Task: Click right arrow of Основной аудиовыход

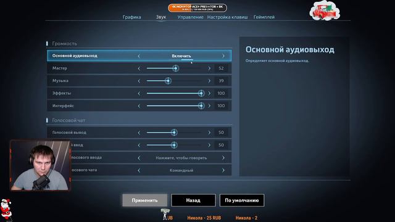Action: [x=223, y=56]
